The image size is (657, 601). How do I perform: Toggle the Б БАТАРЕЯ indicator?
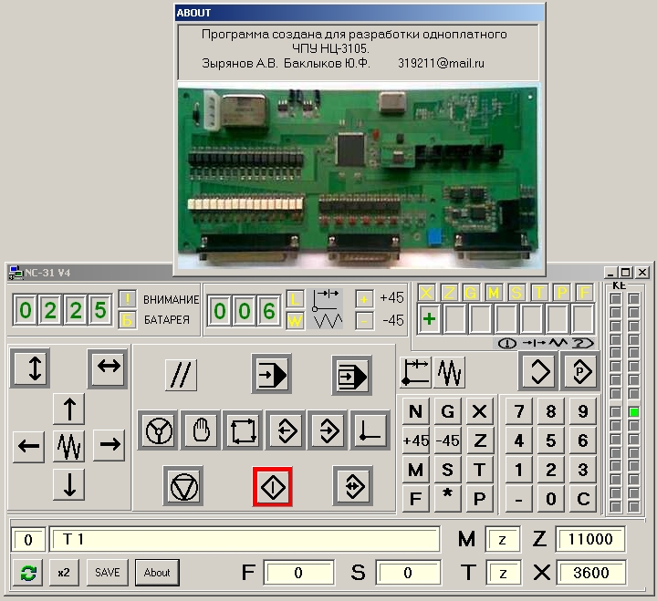click(127, 320)
